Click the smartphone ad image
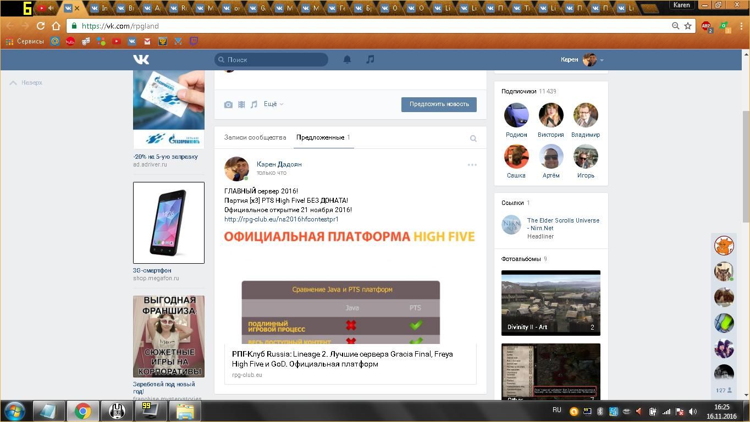 169,223
